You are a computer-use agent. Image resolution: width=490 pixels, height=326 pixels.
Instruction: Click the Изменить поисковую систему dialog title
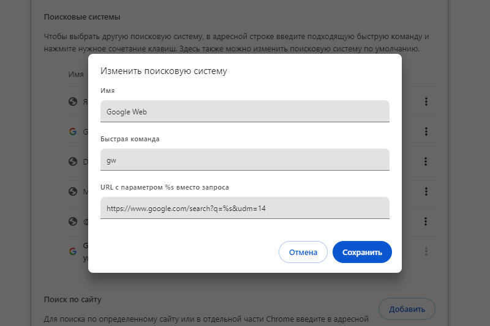pos(164,71)
